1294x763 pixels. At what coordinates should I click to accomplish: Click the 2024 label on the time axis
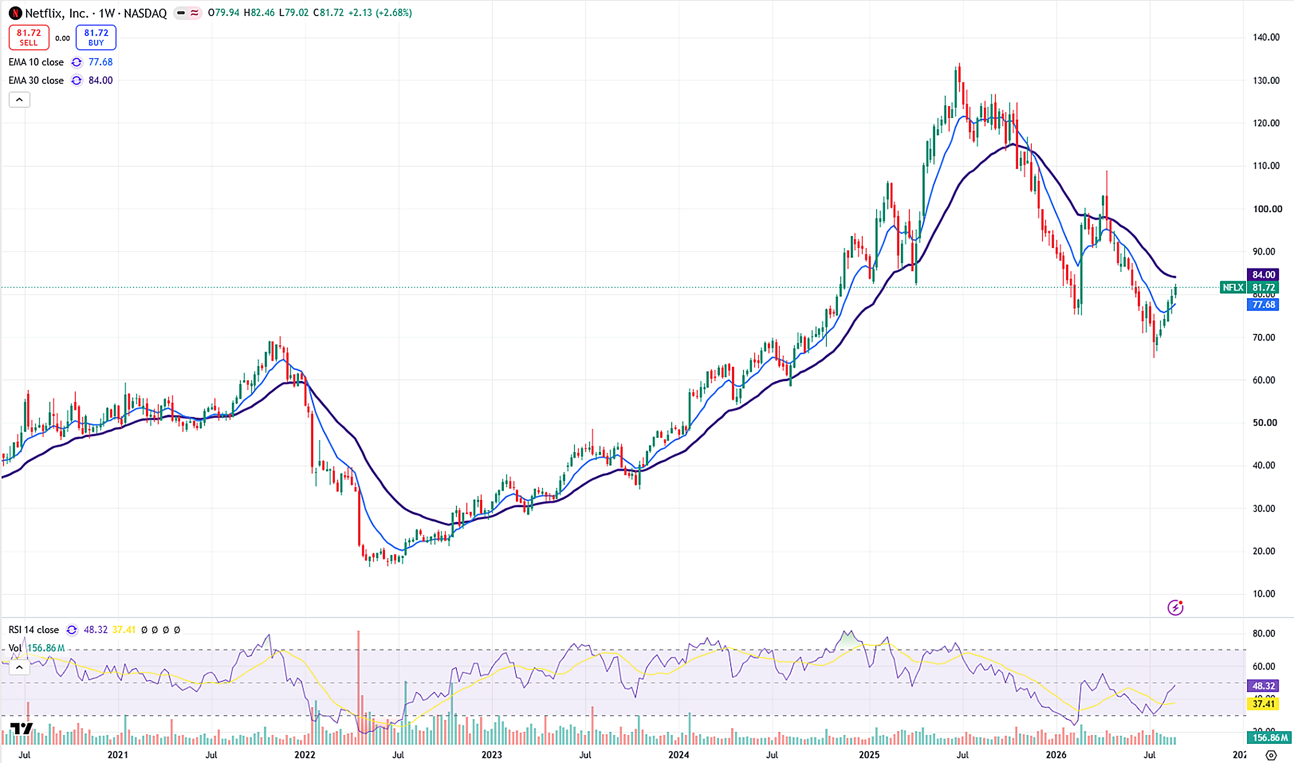coord(678,755)
